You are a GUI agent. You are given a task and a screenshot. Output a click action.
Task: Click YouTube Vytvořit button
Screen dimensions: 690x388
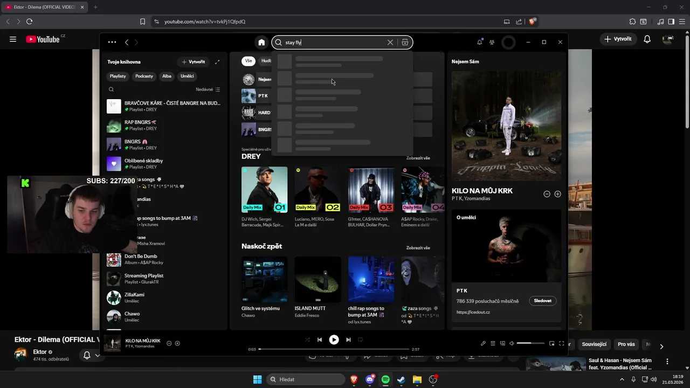[618, 39]
